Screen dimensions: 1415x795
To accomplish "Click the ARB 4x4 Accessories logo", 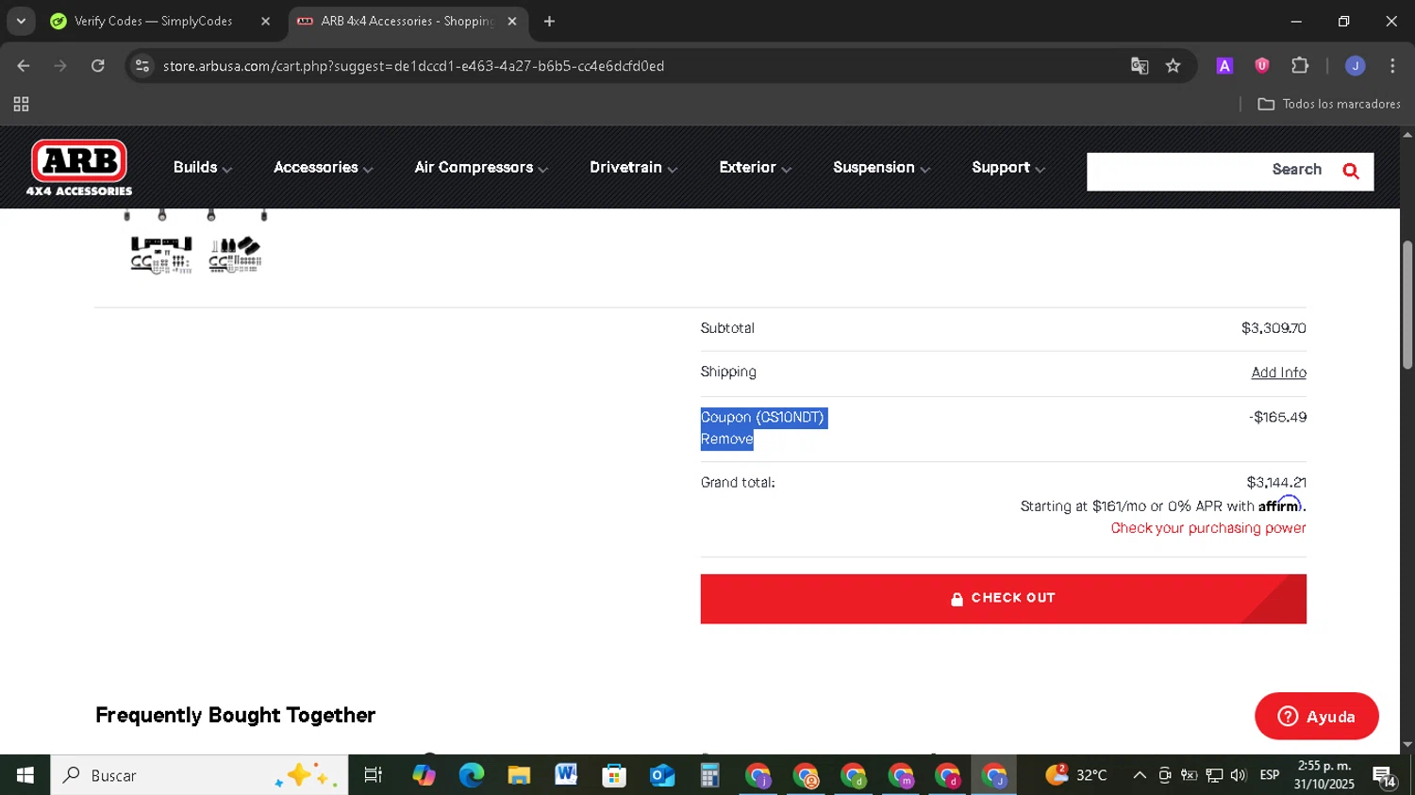I will (79, 168).
